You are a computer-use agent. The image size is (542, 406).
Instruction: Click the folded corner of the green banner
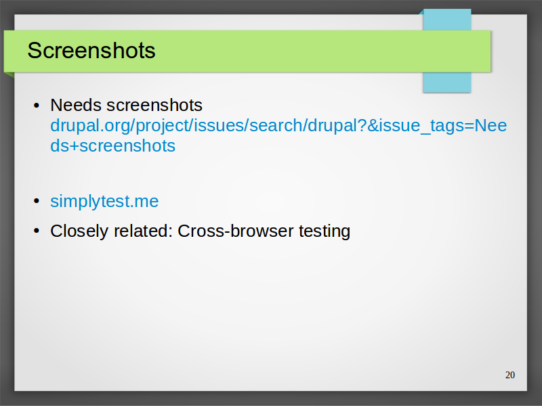pos(9,75)
